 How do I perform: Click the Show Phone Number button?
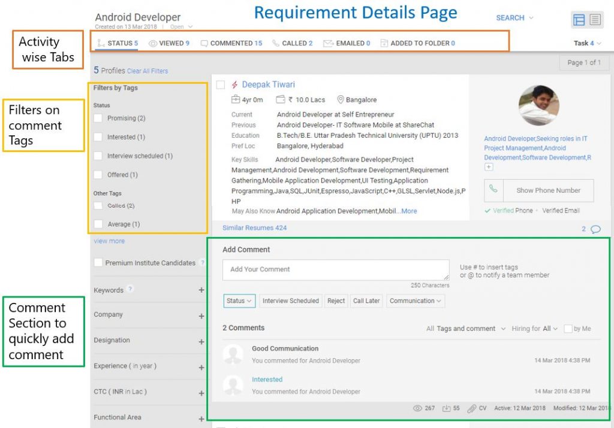[x=548, y=190]
